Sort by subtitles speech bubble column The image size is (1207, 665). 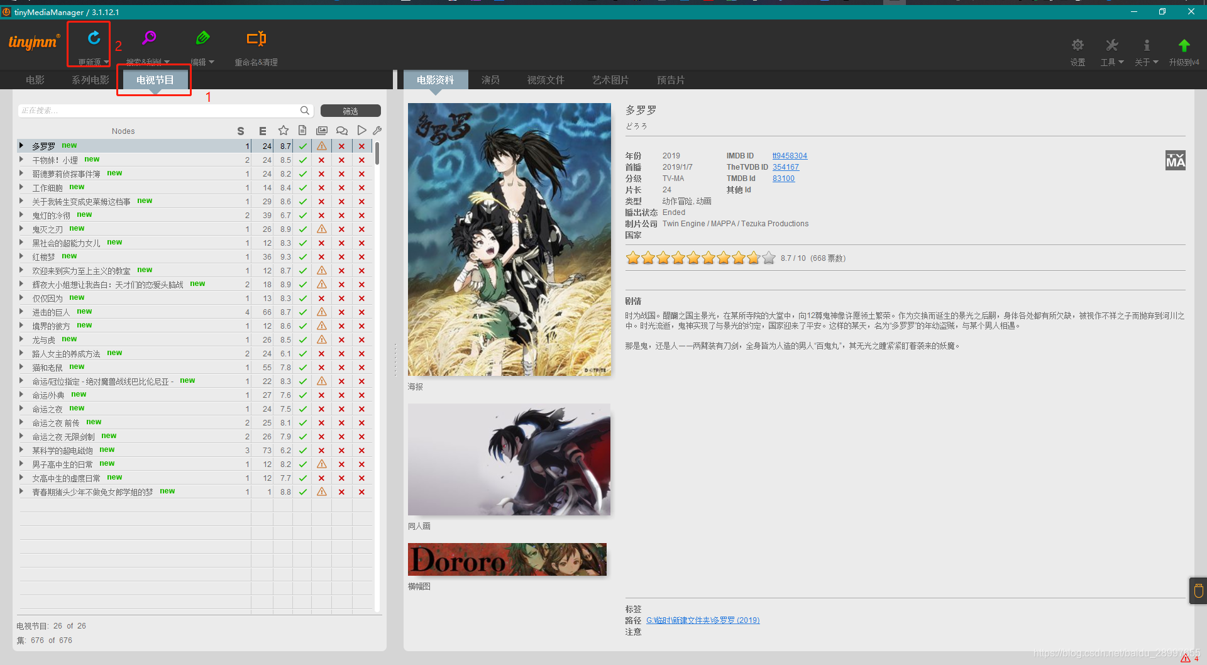point(341,131)
